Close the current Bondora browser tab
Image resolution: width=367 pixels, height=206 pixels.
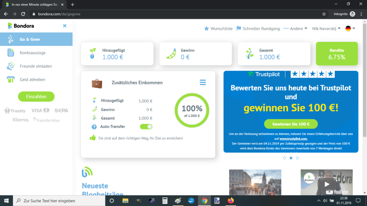pos(62,4)
